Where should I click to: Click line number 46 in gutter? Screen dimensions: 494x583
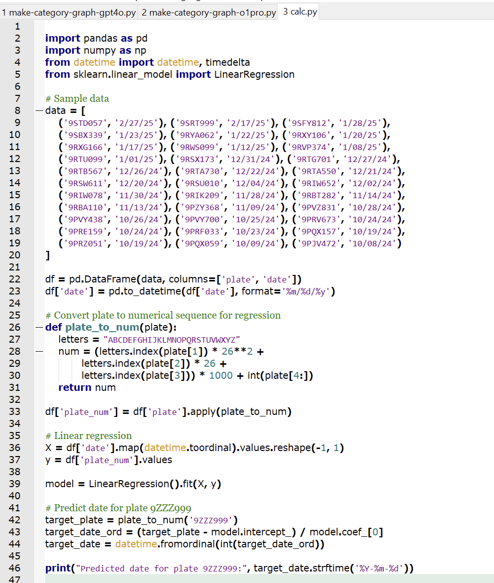[x=15, y=568]
